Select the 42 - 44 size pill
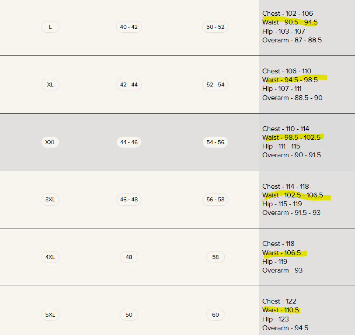This screenshot has height=335, width=355. click(129, 85)
